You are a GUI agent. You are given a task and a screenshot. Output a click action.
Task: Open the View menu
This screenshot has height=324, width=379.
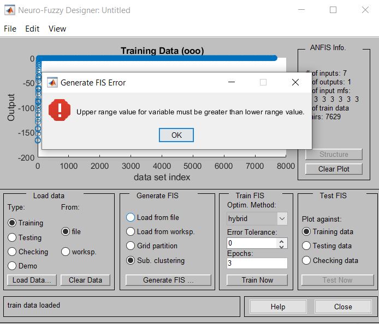pyautogui.click(x=57, y=29)
